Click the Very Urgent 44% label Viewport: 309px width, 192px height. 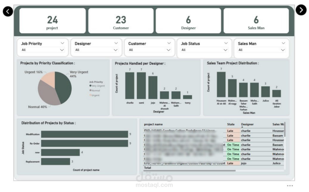pyautogui.click(x=79, y=74)
